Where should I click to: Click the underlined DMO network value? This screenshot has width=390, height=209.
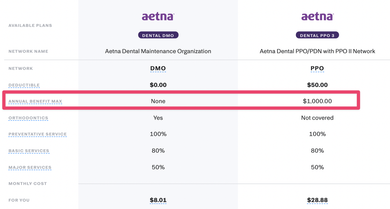coord(158,69)
